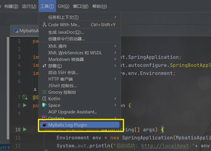The height and width of the screenshot is (151, 211).
Task: Click the Spring bean gutter icon on line 7
Action: [25, 97]
